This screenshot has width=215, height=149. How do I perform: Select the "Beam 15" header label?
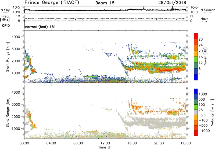(105, 3)
